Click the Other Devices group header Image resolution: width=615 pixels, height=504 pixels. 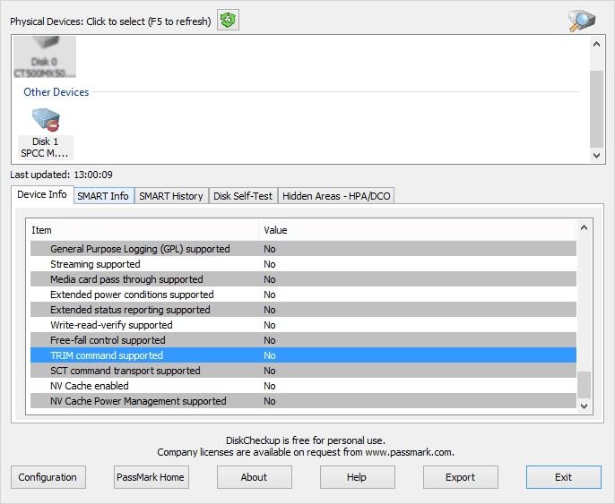pos(56,92)
